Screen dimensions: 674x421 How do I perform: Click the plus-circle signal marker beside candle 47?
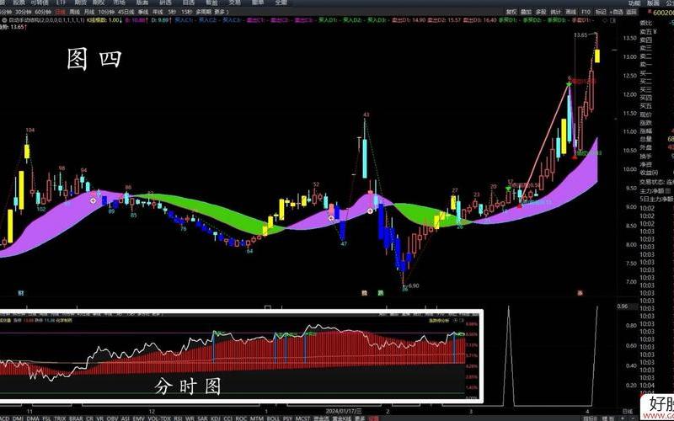331,218
